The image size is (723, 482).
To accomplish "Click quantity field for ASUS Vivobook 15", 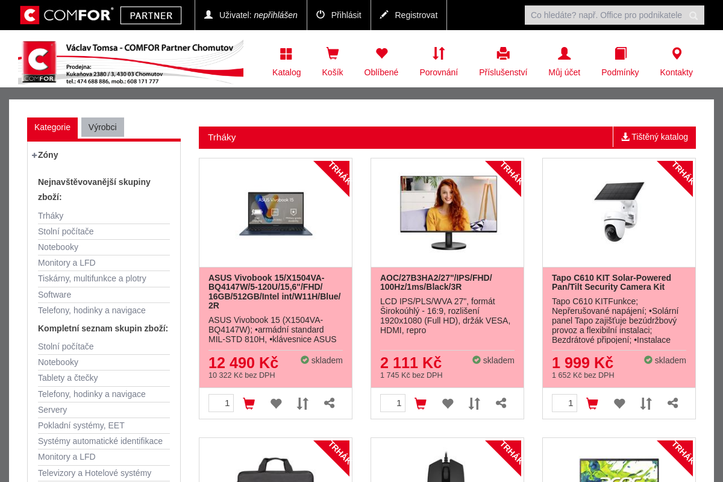I will point(221,403).
